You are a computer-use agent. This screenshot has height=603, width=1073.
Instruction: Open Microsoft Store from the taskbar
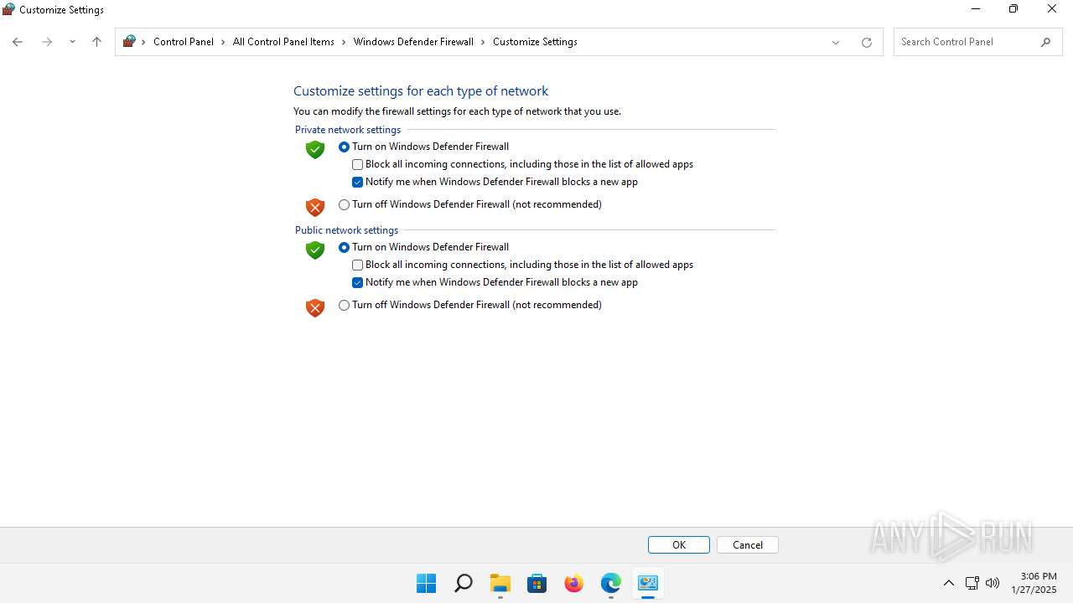pyautogui.click(x=537, y=583)
